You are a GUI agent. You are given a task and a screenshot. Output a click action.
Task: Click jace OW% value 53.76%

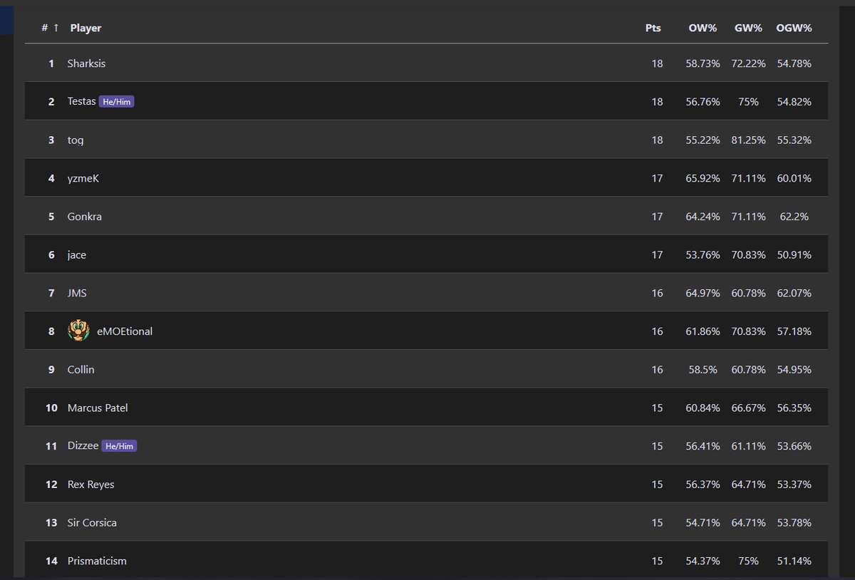(703, 255)
